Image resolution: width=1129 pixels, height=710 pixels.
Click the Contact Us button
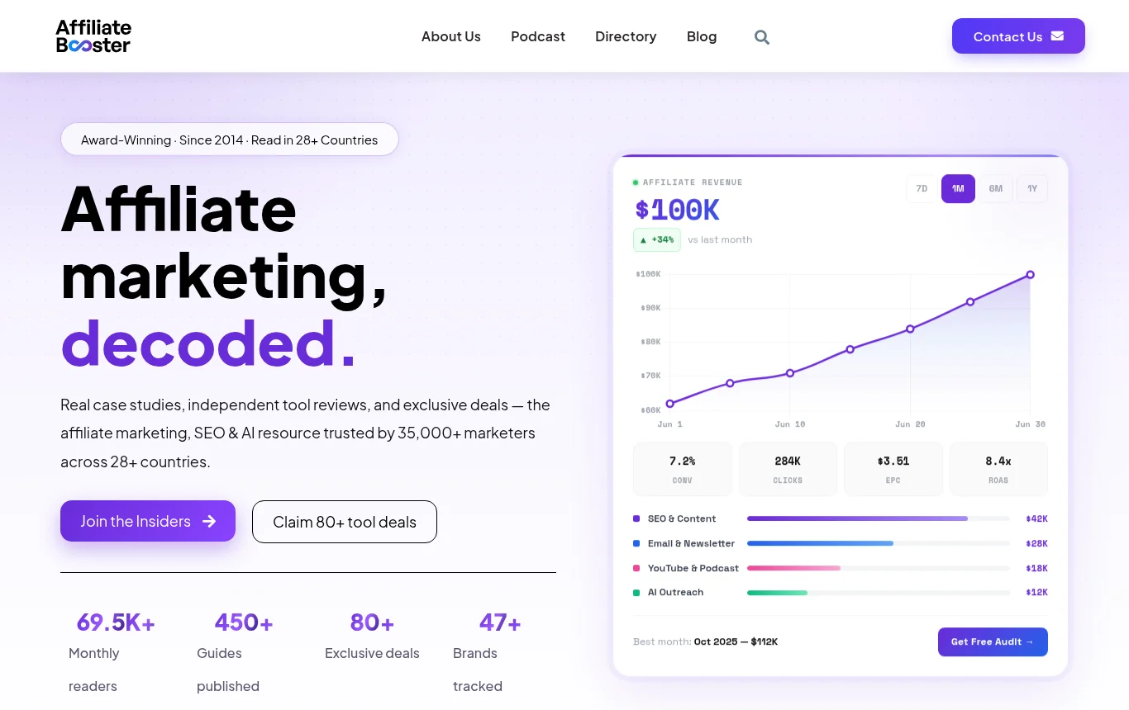[x=1018, y=36]
